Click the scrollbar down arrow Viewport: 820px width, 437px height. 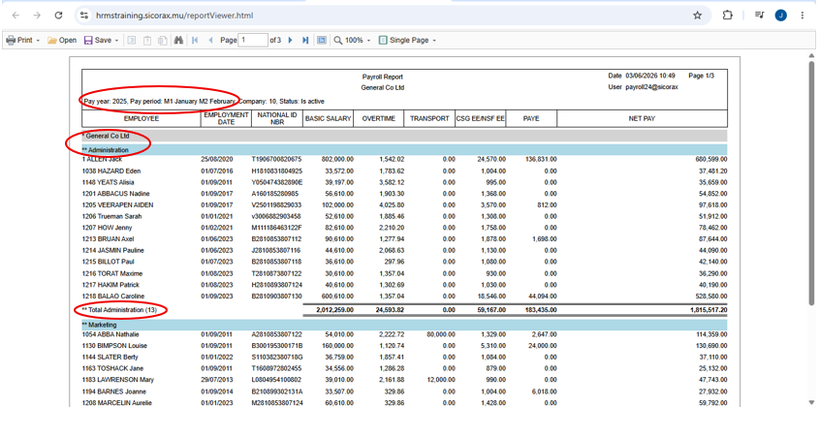(x=811, y=402)
